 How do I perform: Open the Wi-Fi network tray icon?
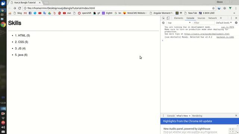(x=3, y=118)
